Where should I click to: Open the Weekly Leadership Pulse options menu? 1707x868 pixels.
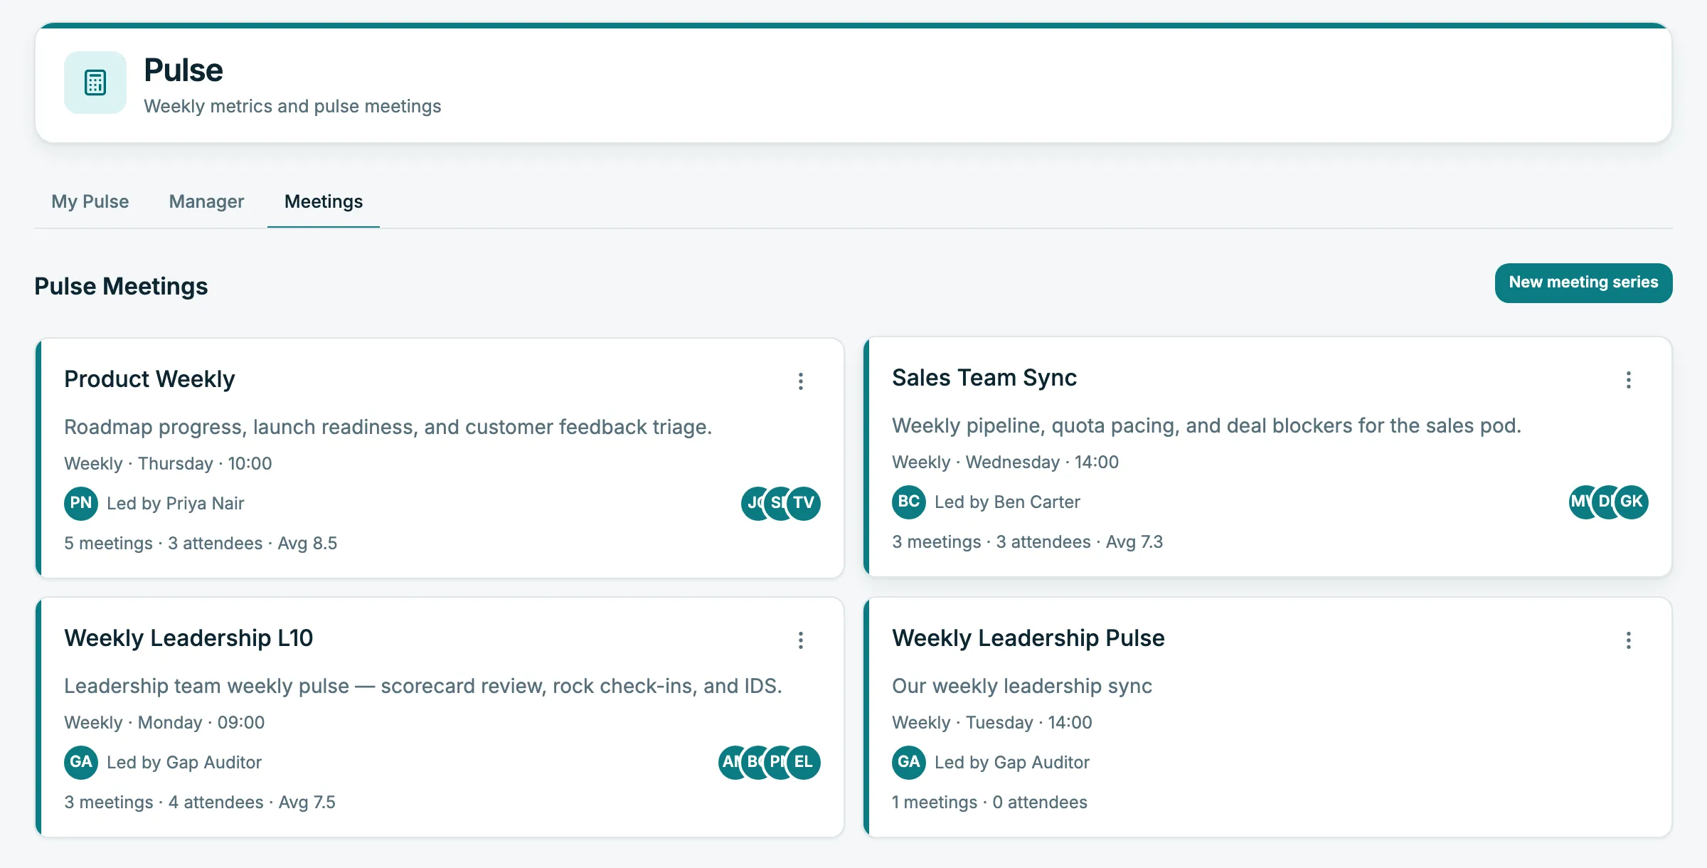coord(1629,640)
